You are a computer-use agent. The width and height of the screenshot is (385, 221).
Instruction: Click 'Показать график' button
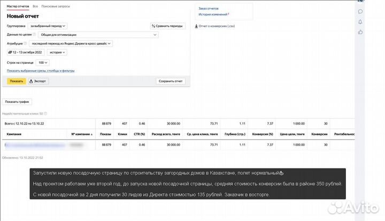17,102
